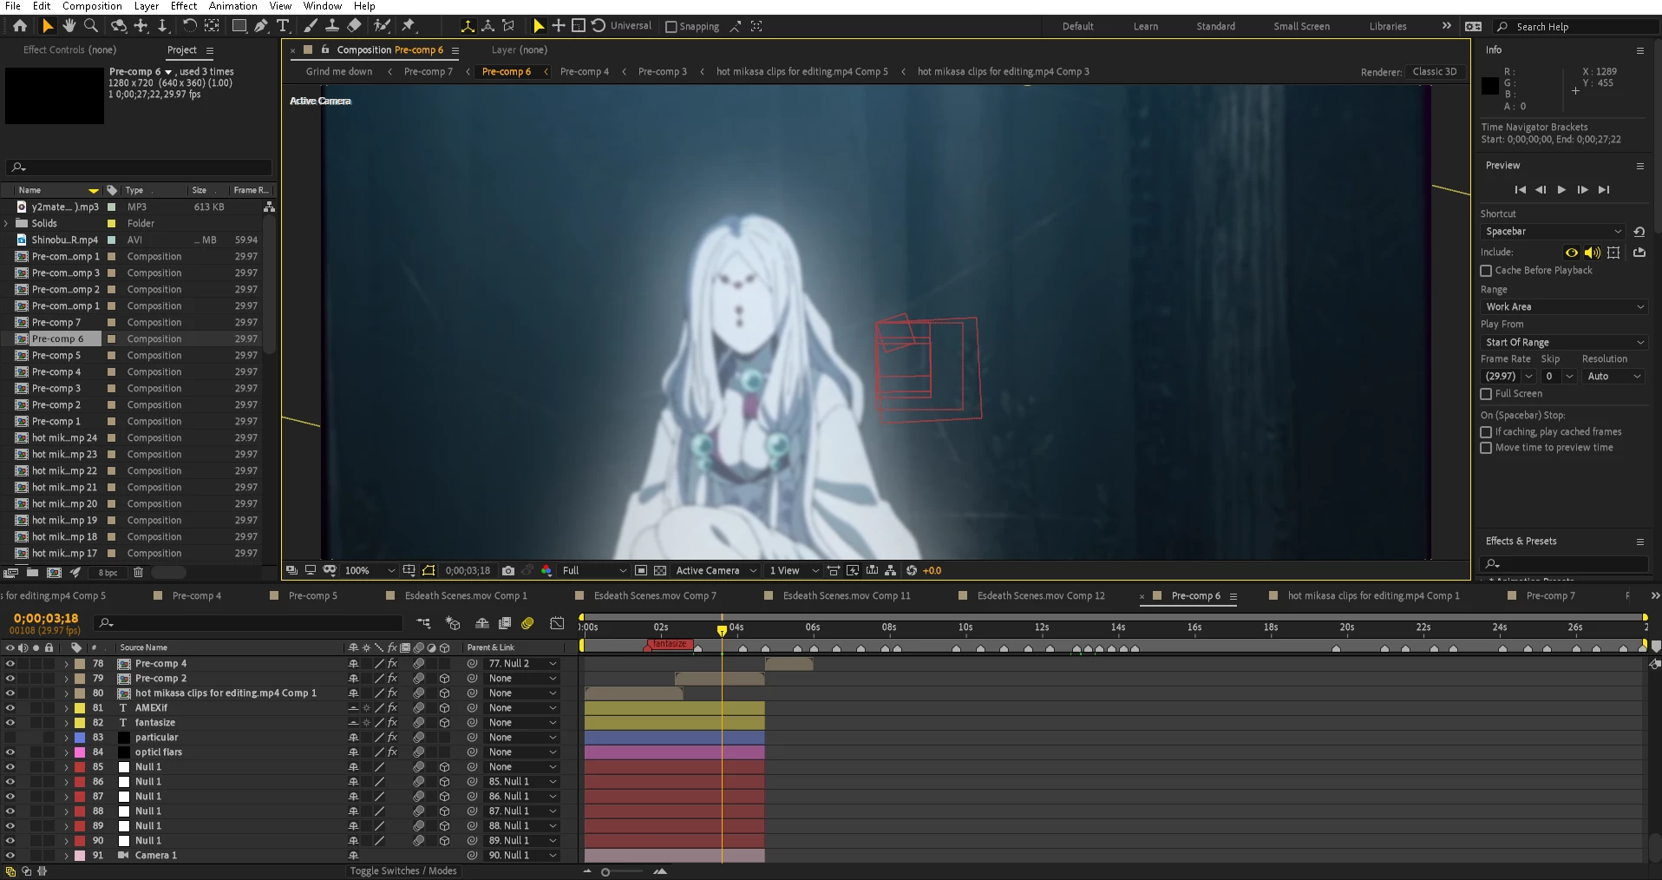
Task: Open the viewer resolution Full dropdown
Action: (x=594, y=570)
